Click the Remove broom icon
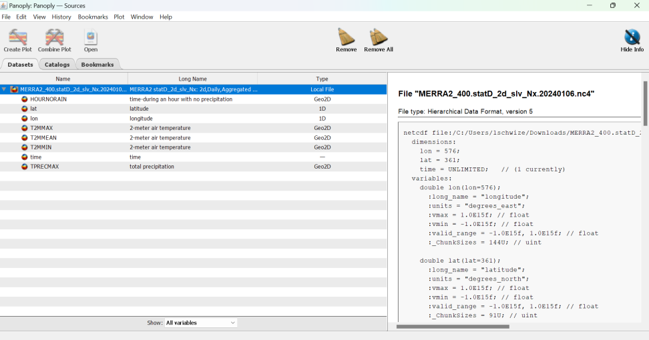649x340 pixels. pyautogui.click(x=346, y=37)
